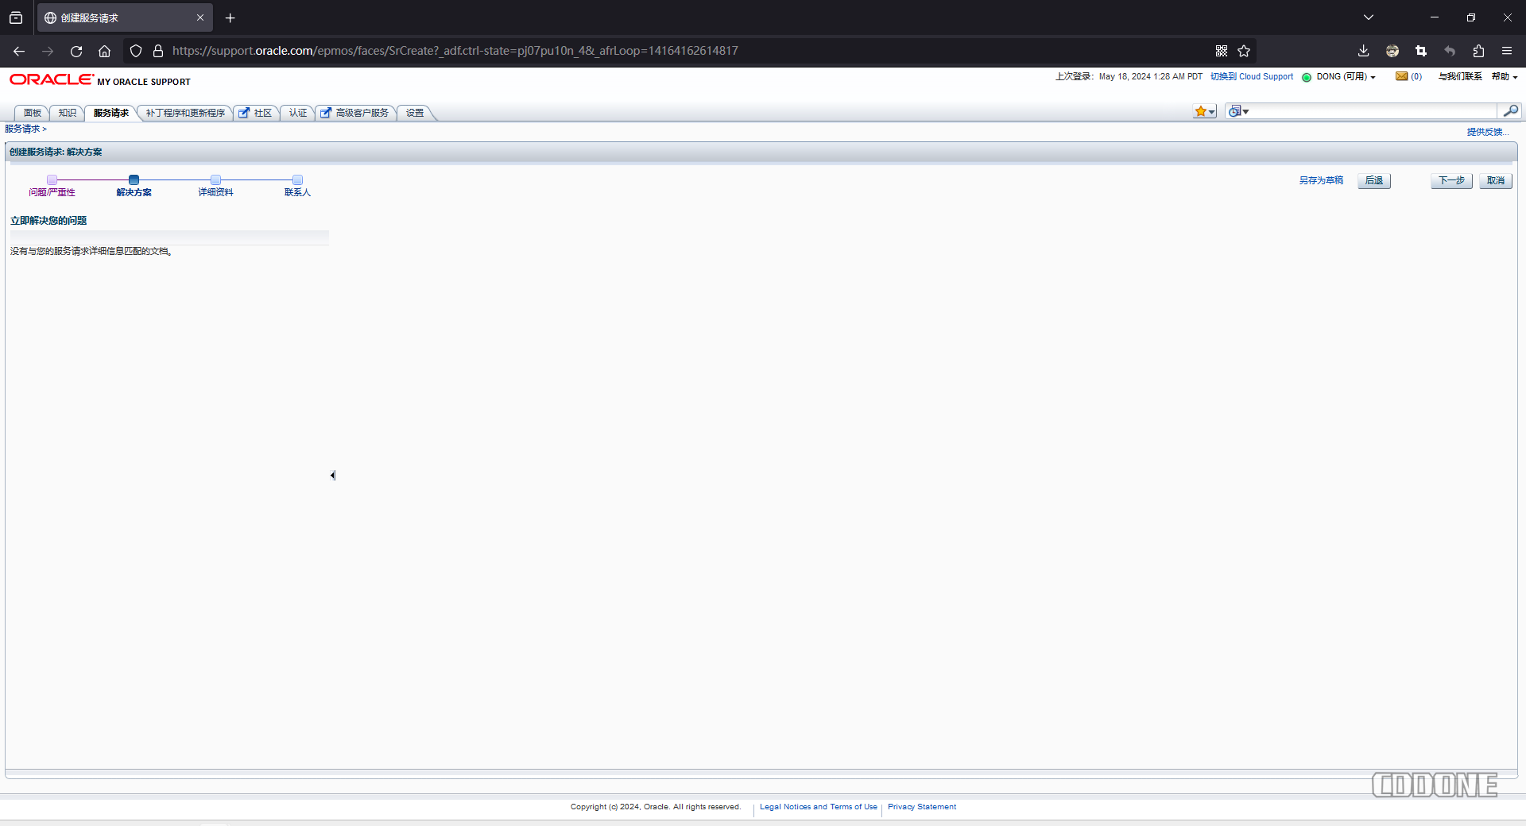This screenshot has height=826, width=1526.
Task: Open the 社区 community tab
Action: [256, 113]
